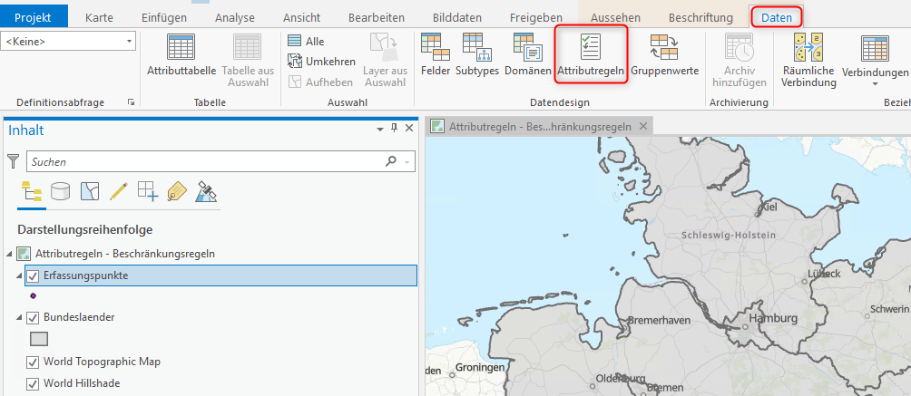Select all features with Alle
The image size is (911, 396).
(x=307, y=41)
